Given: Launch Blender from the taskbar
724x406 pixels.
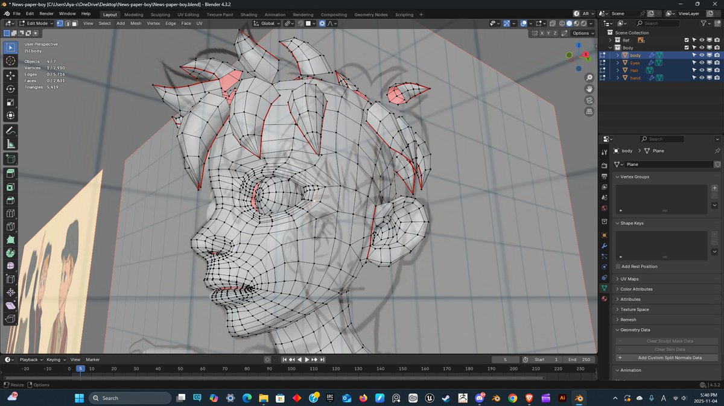Looking at the screenshot, I should click(x=578, y=398).
